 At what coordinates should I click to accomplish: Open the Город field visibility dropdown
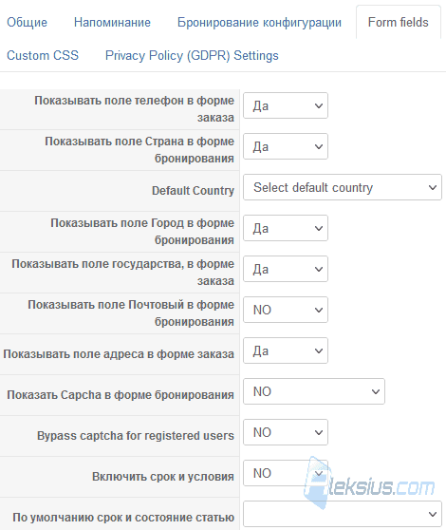(x=286, y=228)
